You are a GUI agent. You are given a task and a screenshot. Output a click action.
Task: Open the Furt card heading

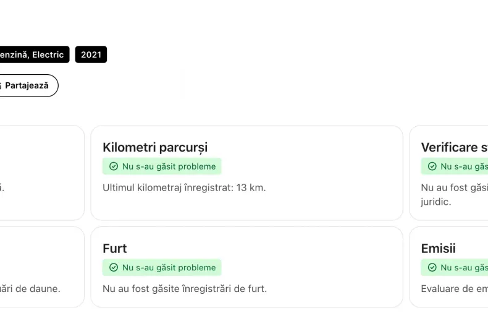coord(115,249)
